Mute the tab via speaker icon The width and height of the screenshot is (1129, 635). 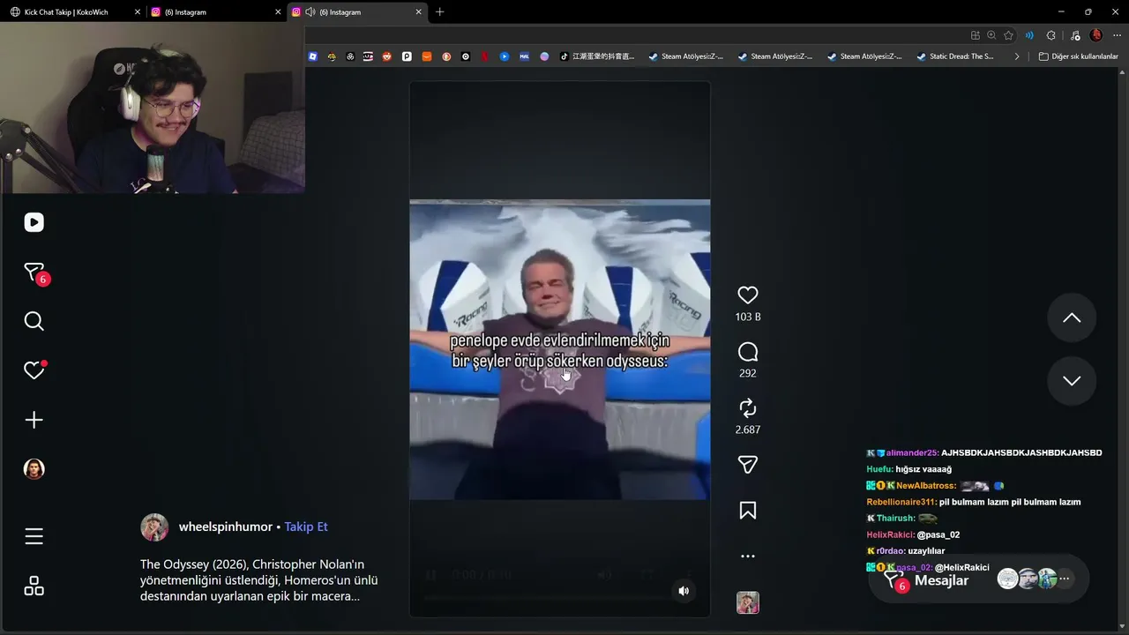point(310,12)
